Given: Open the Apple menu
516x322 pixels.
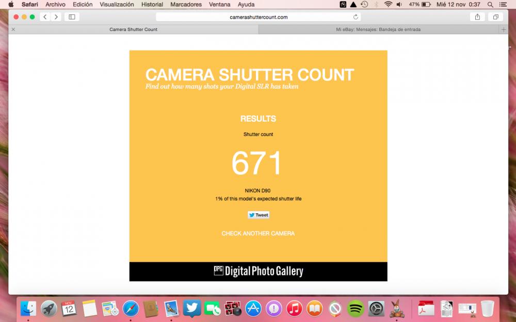Looking at the screenshot, I should pyautogui.click(x=10, y=5).
